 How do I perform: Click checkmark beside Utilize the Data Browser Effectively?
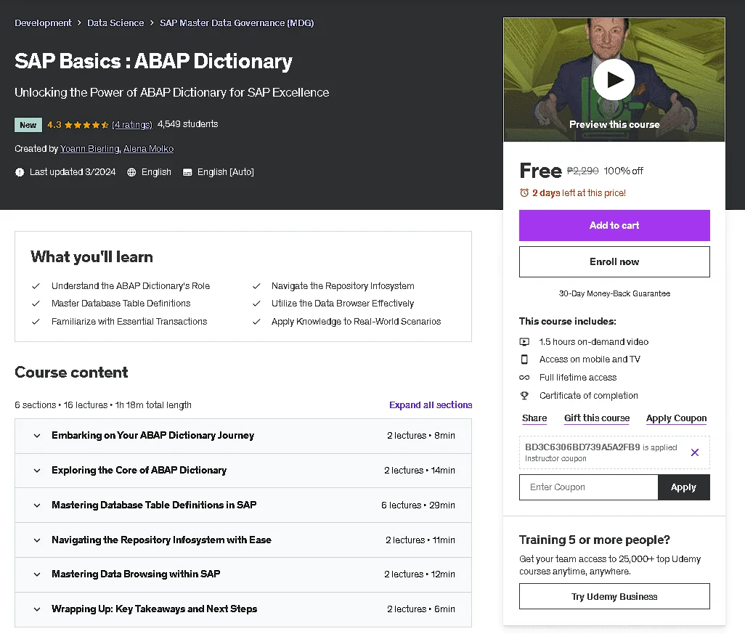point(256,304)
